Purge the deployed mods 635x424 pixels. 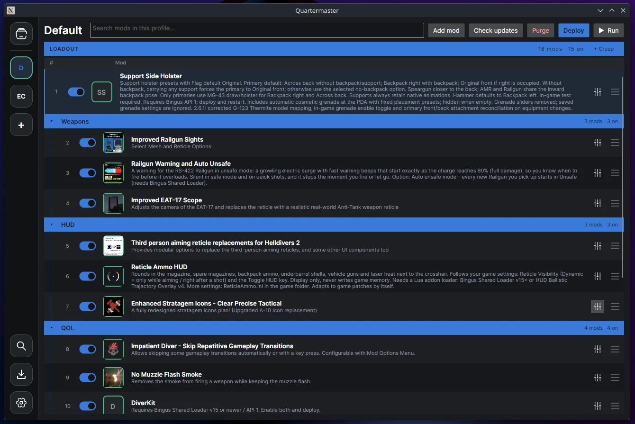(541, 30)
